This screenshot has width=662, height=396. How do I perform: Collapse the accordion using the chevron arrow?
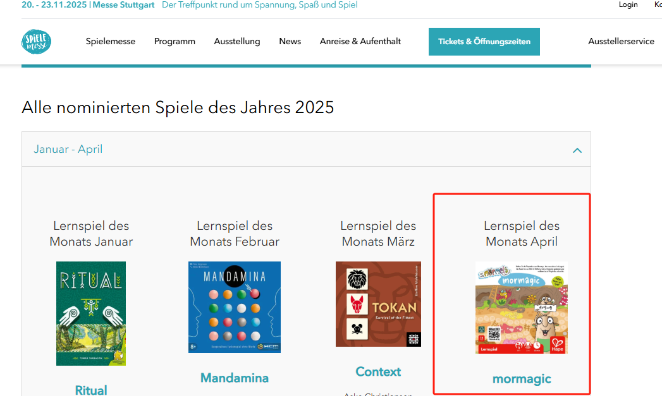[577, 150]
